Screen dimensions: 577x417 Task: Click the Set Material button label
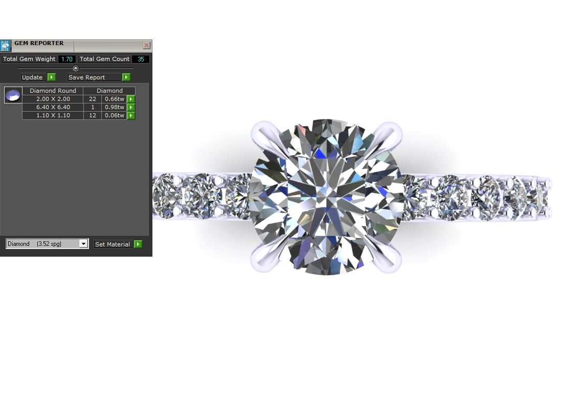[x=112, y=244]
